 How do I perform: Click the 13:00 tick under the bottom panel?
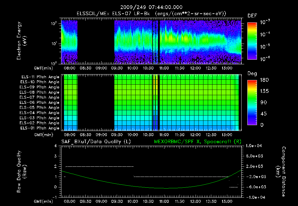(227, 201)
